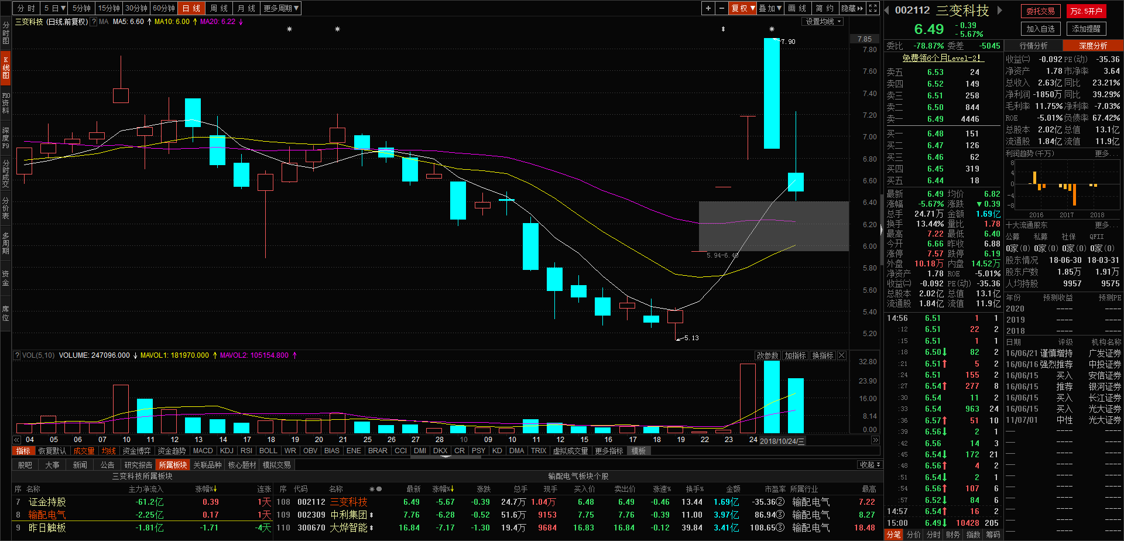Open 5日 period dropdown
This screenshot has height=541, width=1124.
tap(54, 8)
